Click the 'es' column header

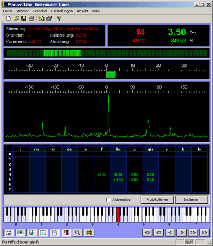[x=69, y=149]
